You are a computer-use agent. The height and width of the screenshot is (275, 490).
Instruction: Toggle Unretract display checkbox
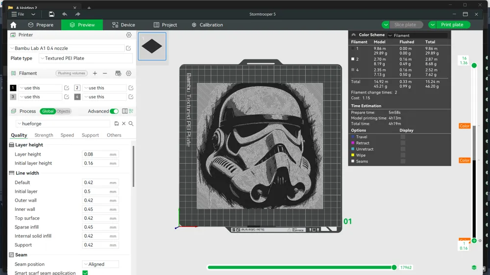[x=403, y=149]
